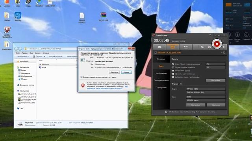This screenshot has width=252, height=141.
Task: Select the keymaker file in Explorer
Action: tap(46, 65)
